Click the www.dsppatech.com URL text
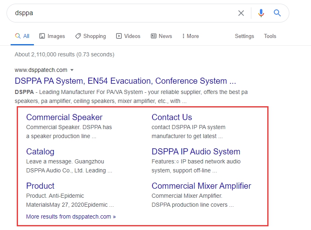Image resolution: width=311 pixels, height=230 pixels. tap(41, 70)
